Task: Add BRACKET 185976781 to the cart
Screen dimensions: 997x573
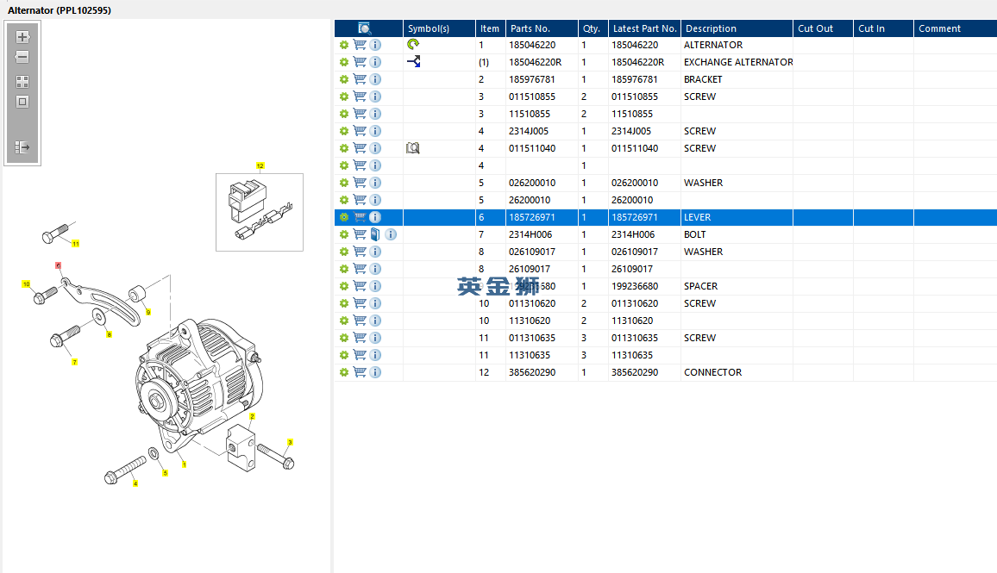Action: (x=360, y=79)
